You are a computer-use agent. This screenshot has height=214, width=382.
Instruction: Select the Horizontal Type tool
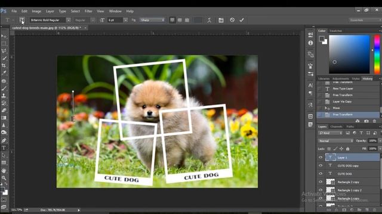coord(4,148)
